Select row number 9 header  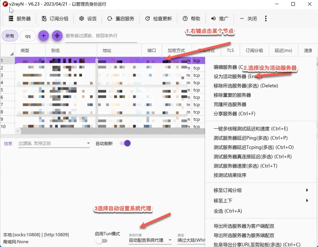(7, 119)
